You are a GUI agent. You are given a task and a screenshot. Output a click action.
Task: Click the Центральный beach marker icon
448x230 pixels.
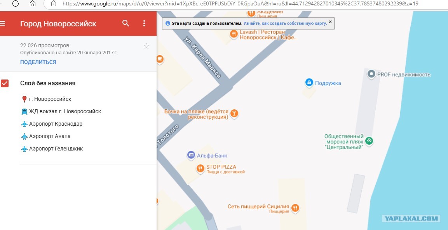[369, 141]
